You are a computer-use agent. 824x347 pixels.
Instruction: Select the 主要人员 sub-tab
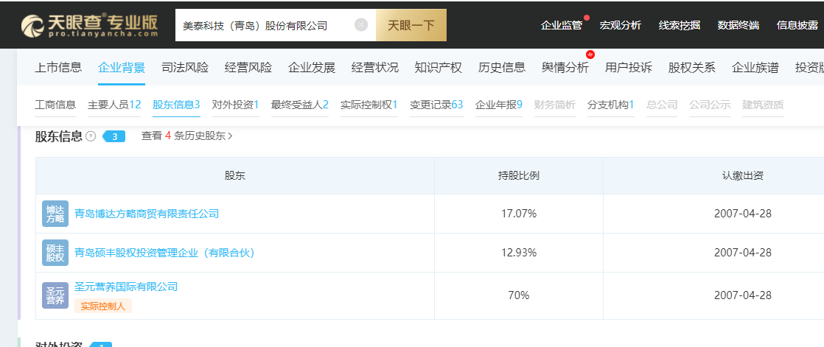(x=114, y=105)
